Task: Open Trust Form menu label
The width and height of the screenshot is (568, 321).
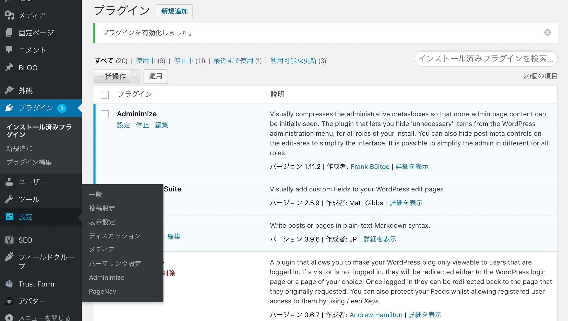Action: (x=36, y=284)
